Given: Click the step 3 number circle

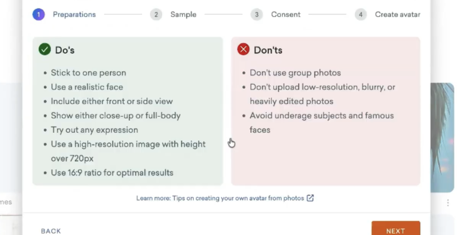Looking at the screenshot, I should pyautogui.click(x=256, y=14).
